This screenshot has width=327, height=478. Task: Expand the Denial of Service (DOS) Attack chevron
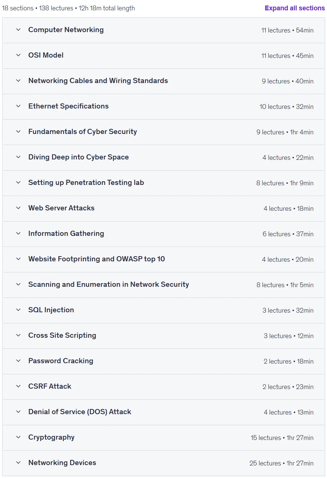point(18,412)
